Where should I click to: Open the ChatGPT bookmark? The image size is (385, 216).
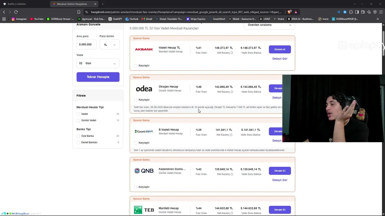tap(115, 19)
